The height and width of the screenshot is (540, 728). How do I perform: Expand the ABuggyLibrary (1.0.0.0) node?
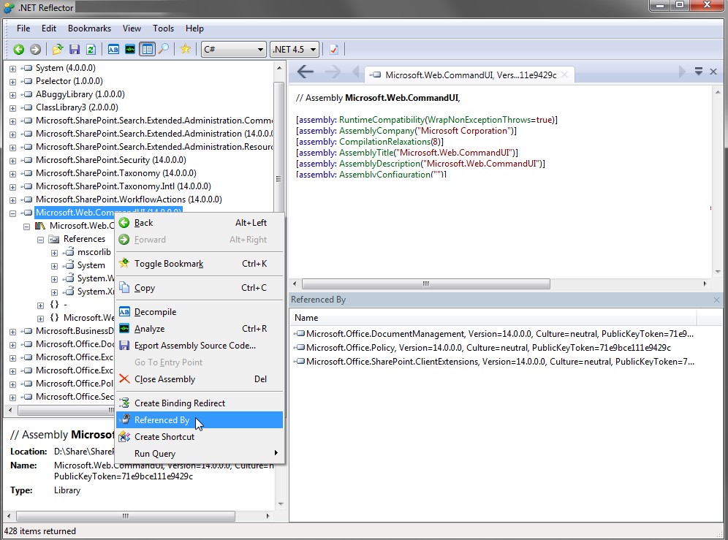pos(12,95)
